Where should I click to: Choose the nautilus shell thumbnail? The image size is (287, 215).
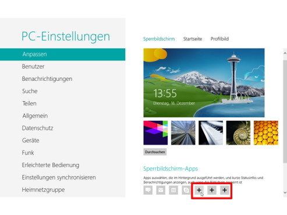[238, 133]
